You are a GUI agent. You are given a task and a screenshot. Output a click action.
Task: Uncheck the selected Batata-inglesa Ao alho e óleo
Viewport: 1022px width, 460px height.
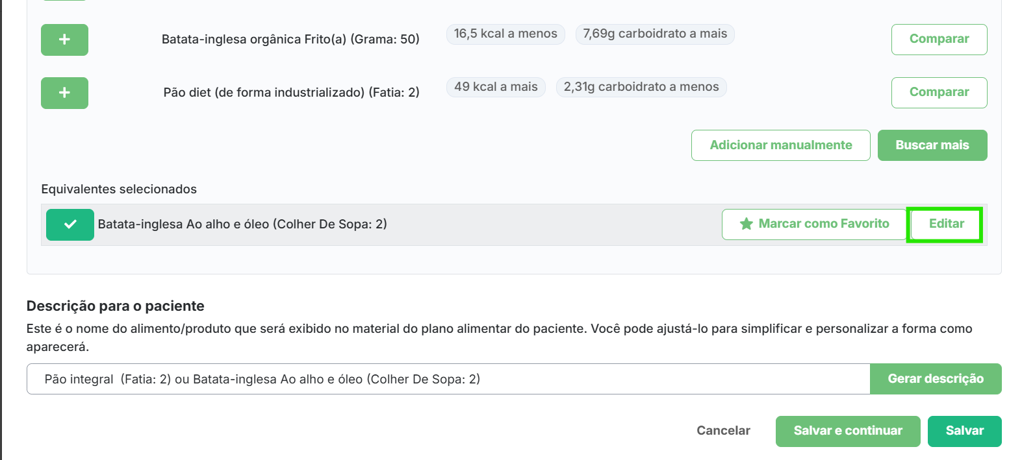coord(70,224)
